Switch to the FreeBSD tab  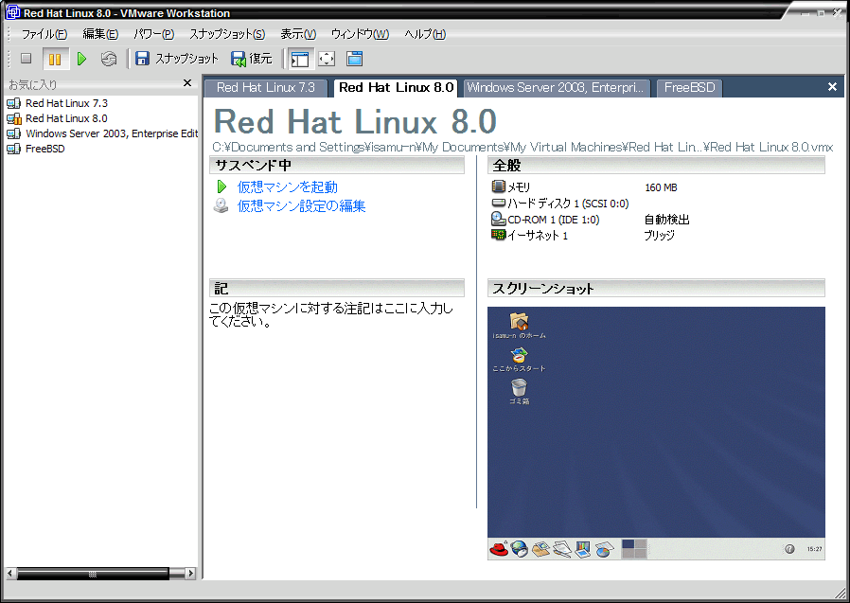point(689,88)
